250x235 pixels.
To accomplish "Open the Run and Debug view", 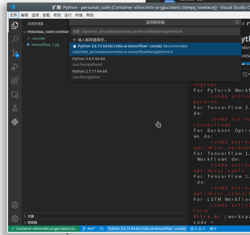I will click(15, 67).
